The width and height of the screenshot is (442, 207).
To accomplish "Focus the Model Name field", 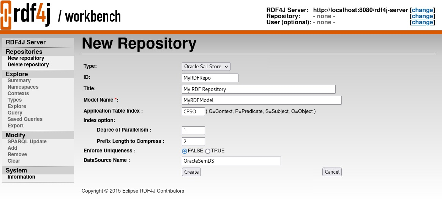I will click(262, 100).
